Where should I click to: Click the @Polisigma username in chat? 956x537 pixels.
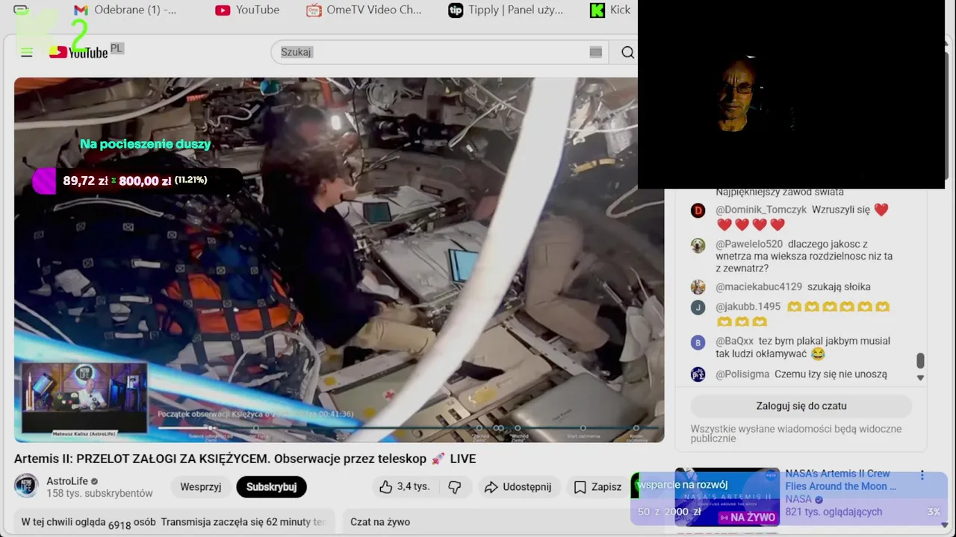pos(742,374)
